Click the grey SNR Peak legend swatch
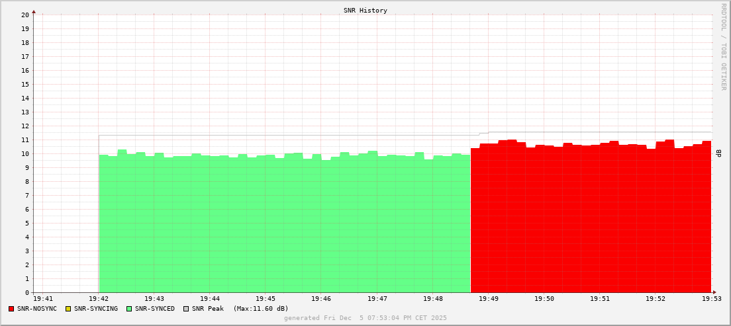The width and height of the screenshot is (731, 326). tap(186, 309)
